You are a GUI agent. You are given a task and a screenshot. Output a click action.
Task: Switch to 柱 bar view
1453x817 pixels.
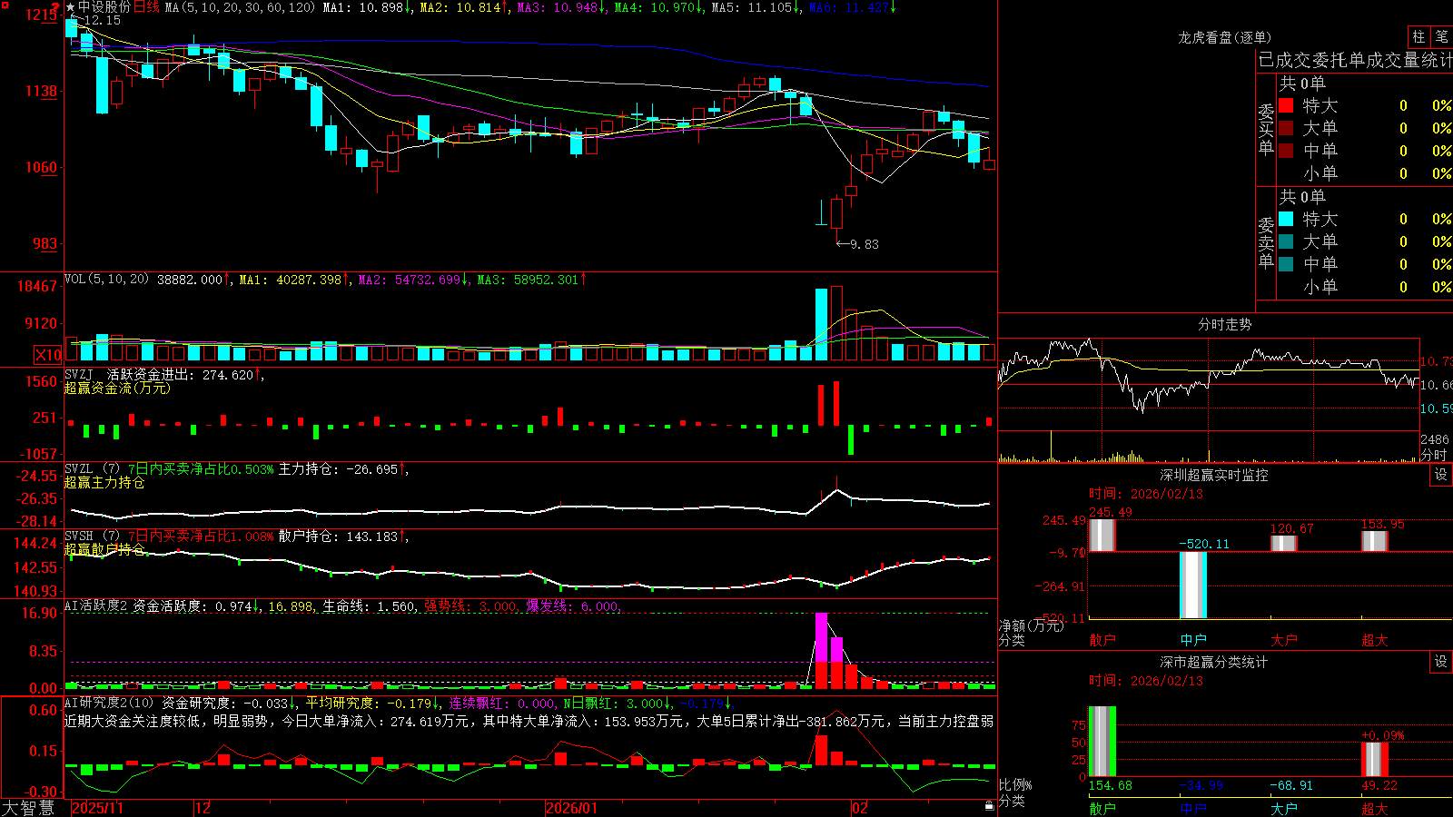click(x=1418, y=36)
